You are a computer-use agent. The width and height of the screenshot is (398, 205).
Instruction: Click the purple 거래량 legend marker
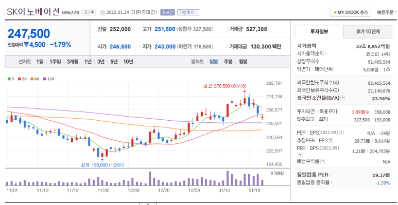[272, 173]
